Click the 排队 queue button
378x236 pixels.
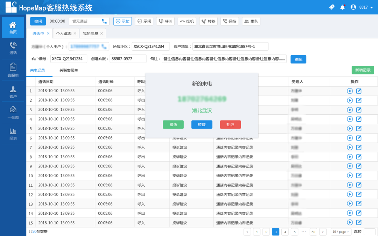coord(251,21)
